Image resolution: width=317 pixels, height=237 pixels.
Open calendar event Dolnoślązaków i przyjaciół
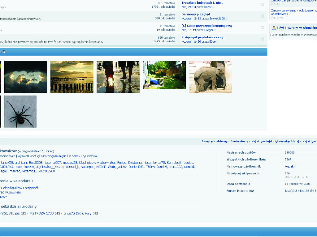(20, 188)
